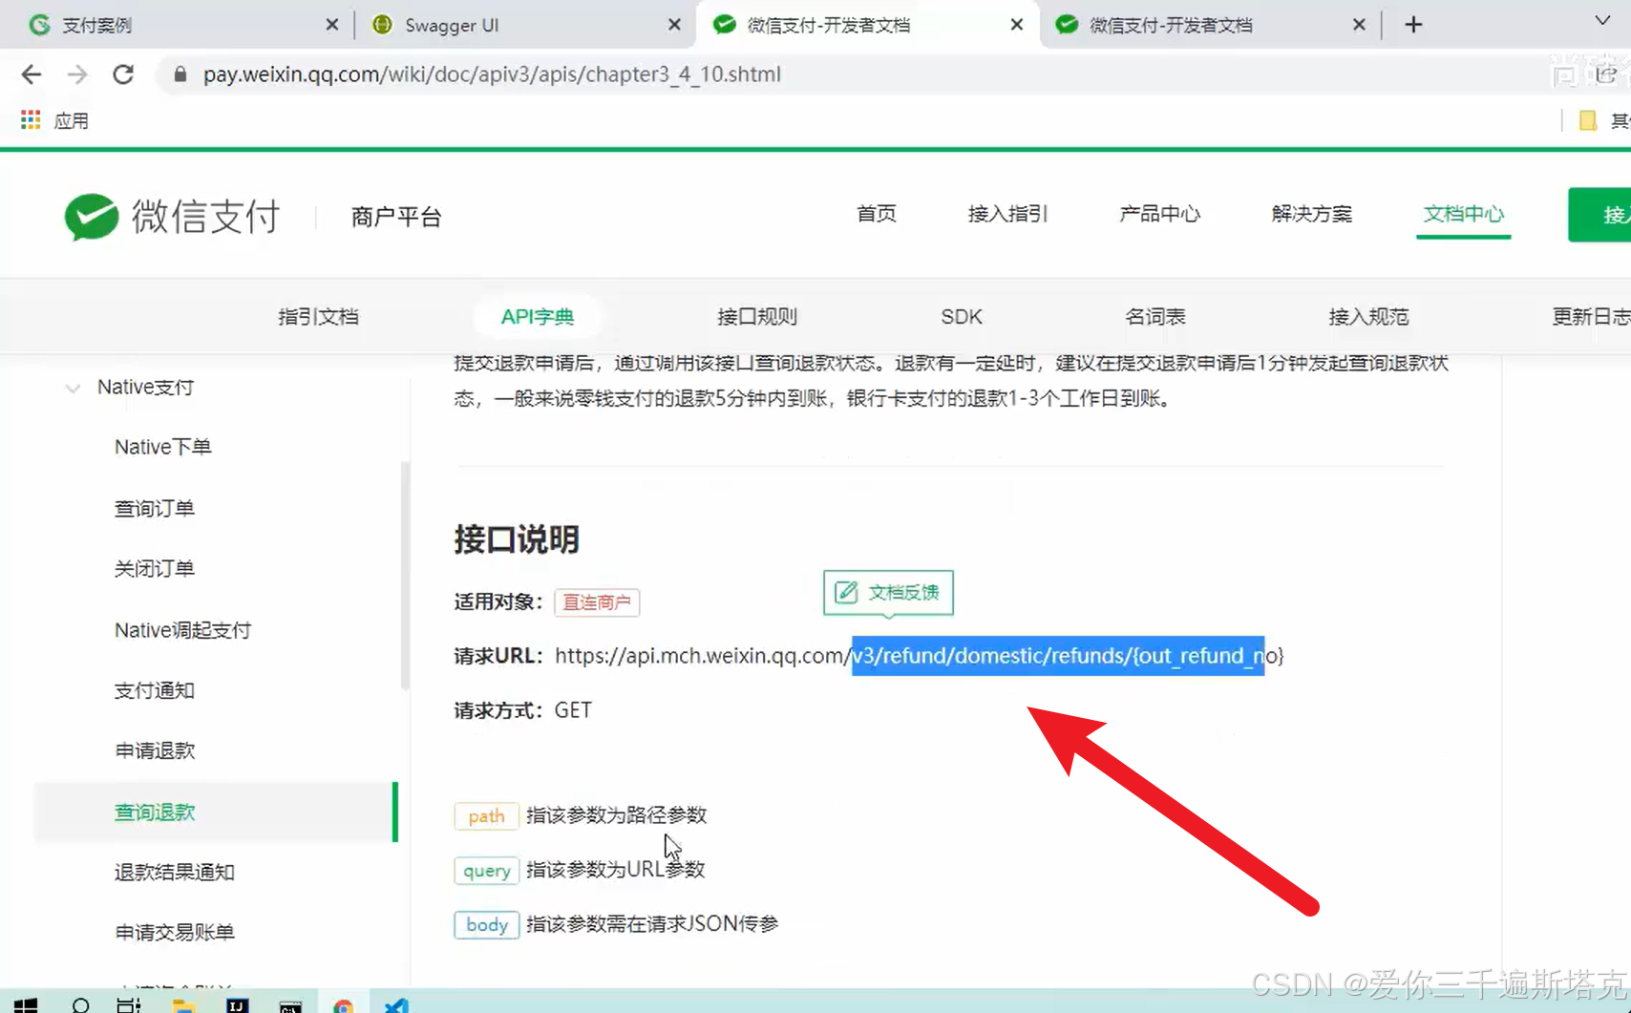Collapse the Native支付 tree chevron
Screen dimensions: 1631x1013
coord(73,388)
